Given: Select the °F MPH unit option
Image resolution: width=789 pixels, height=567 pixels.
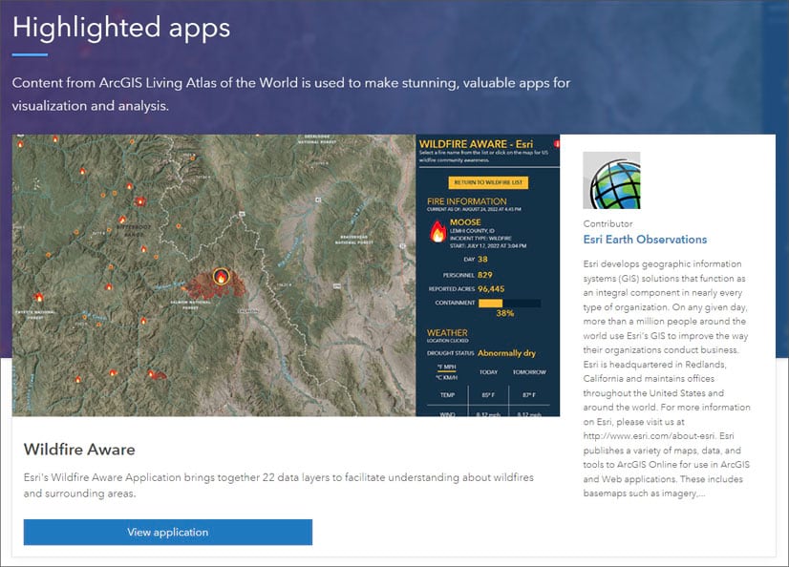Looking at the screenshot, I should (x=446, y=368).
